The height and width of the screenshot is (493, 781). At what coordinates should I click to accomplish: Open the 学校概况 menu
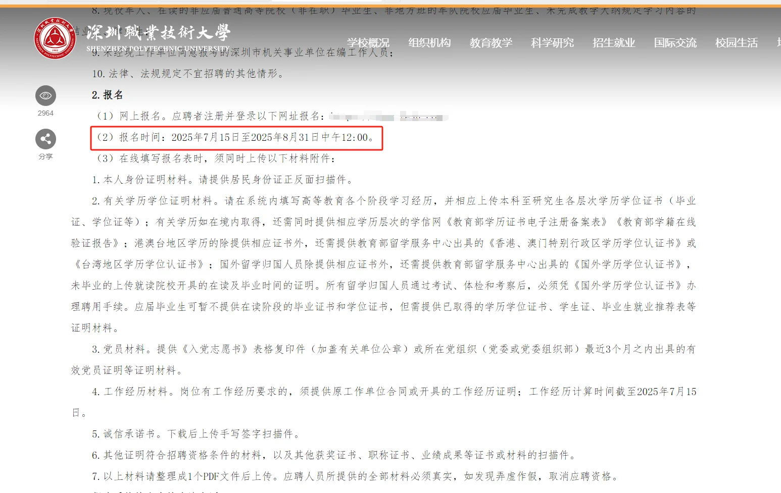pyautogui.click(x=368, y=43)
